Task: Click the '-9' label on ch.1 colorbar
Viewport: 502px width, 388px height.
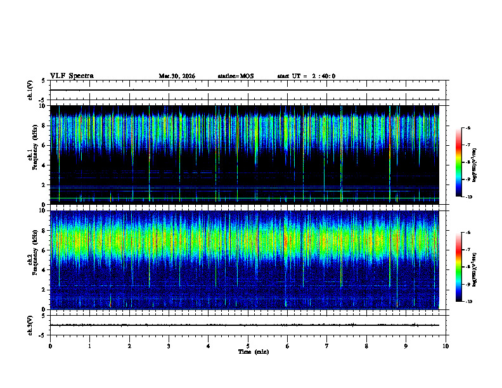Action: pyautogui.click(x=468, y=179)
